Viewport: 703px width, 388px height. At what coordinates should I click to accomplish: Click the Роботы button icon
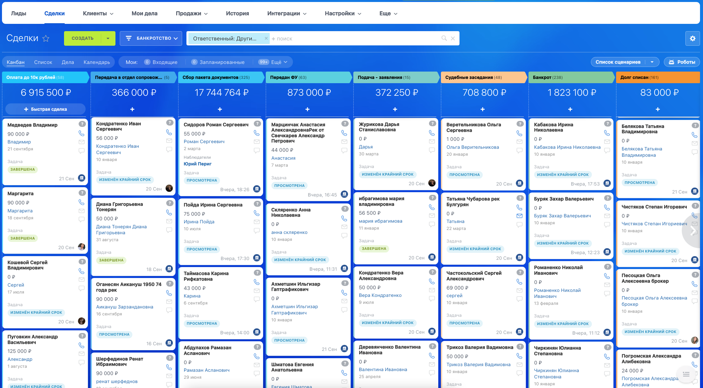pyautogui.click(x=671, y=62)
